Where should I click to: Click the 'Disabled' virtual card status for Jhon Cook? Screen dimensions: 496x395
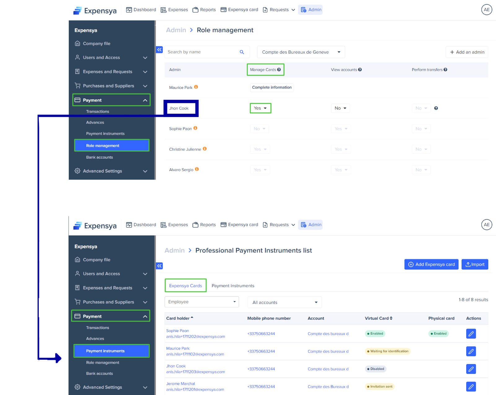376,369
